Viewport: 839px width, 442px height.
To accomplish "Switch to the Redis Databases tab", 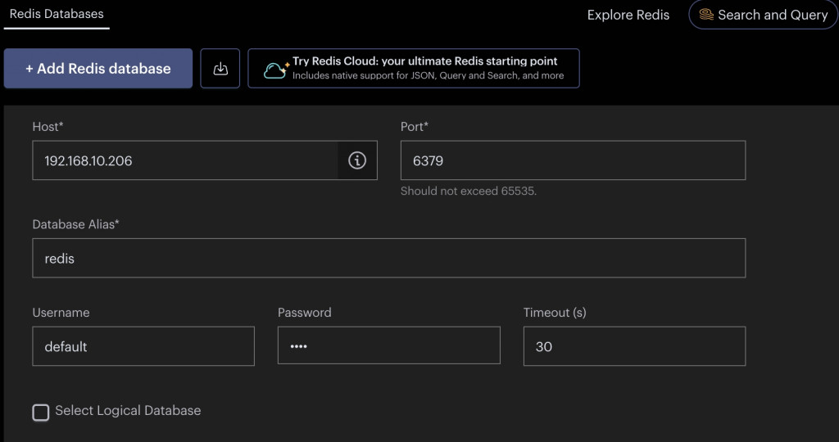I will click(57, 14).
